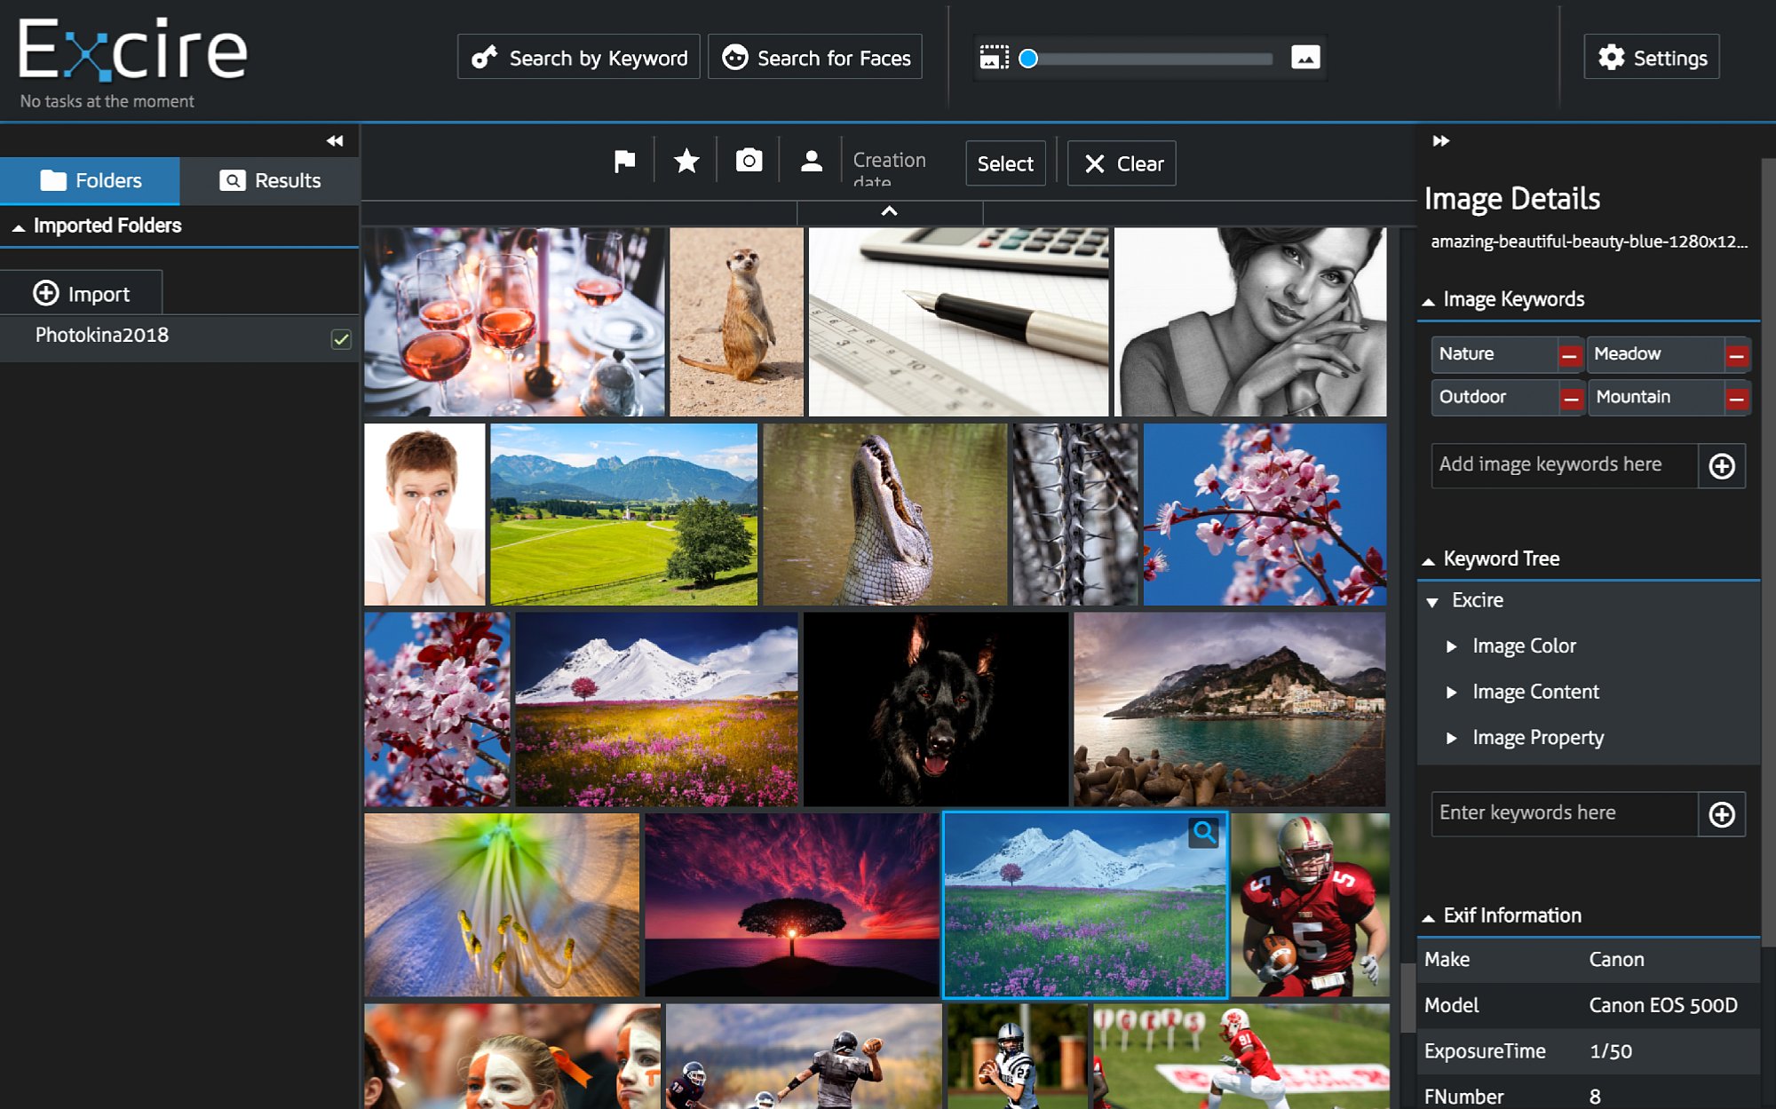
Task: Adjust thumbnail size slider handle
Action: coord(1027,59)
